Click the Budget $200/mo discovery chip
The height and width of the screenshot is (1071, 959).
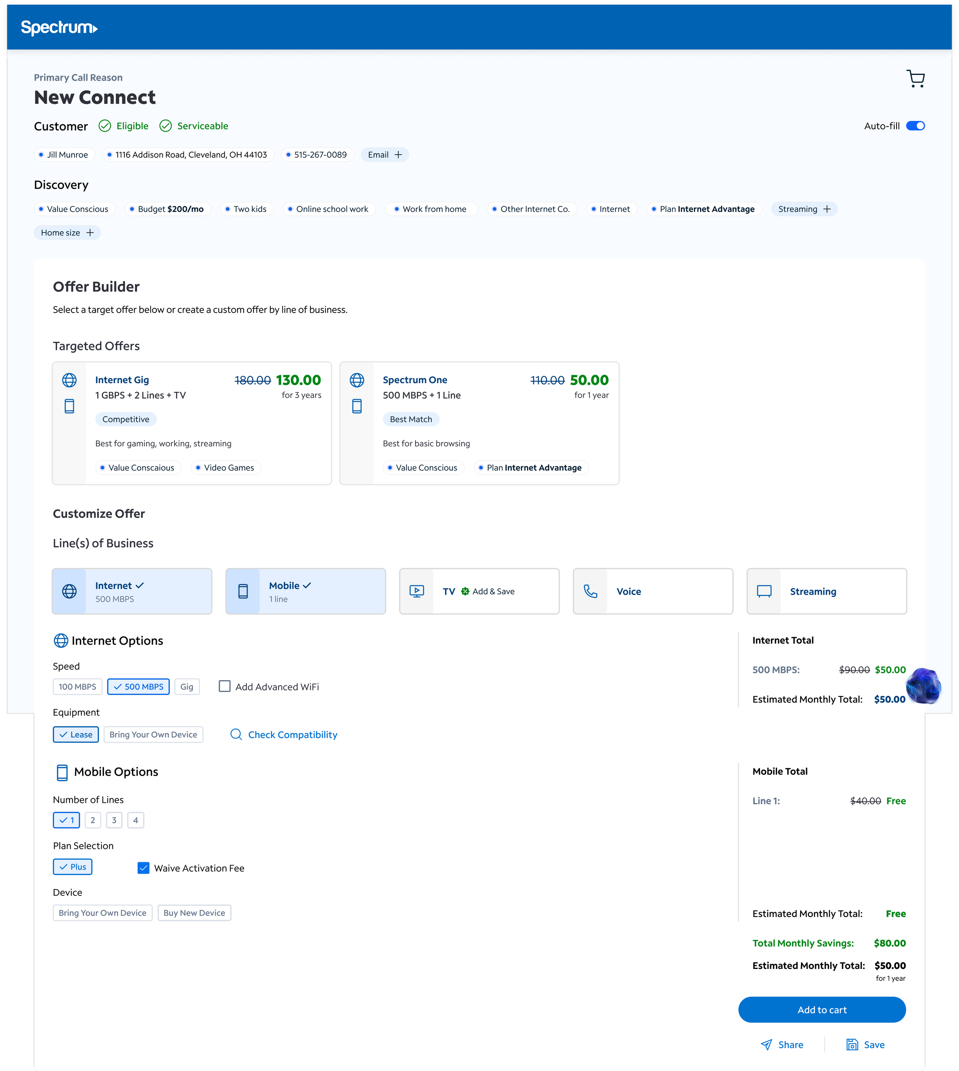(x=168, y=209)
